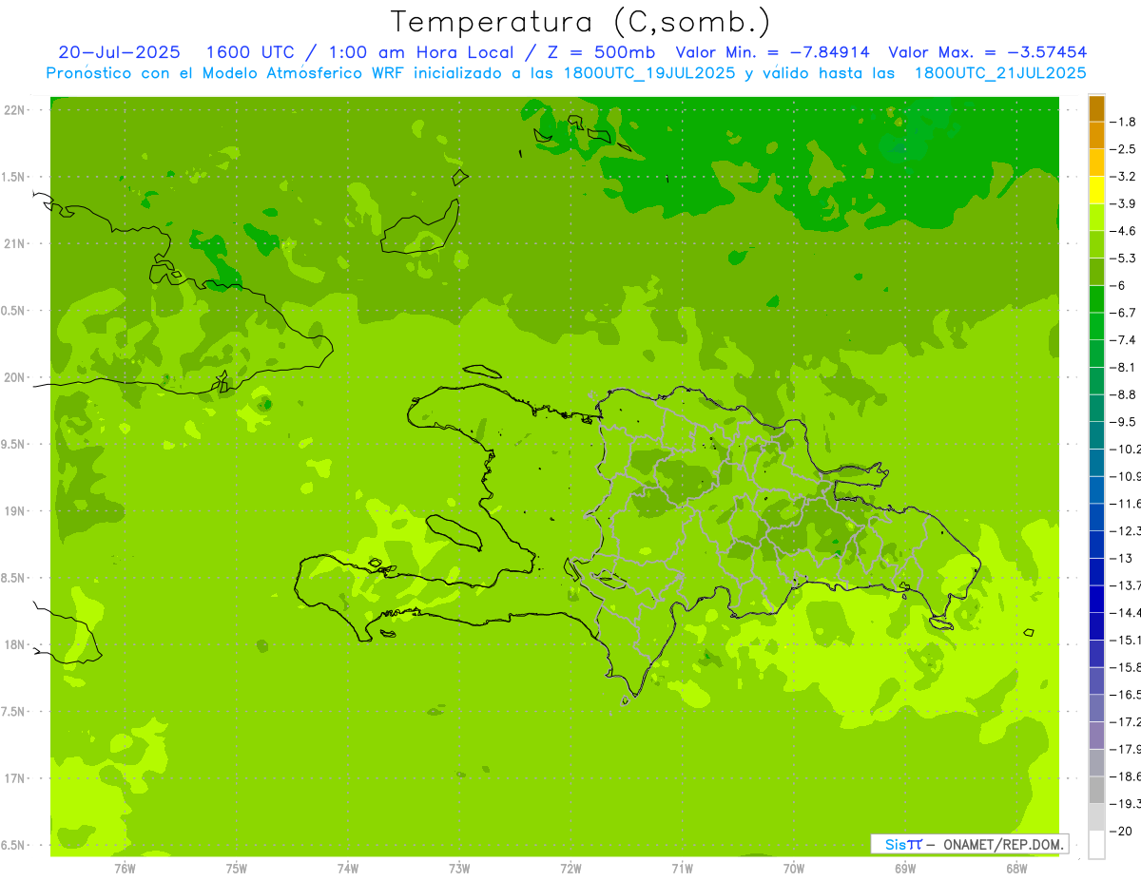This screenshot has width=1141, height=881.
Task: Click the '-2.5' colorbar label
Action: coord(1123,149)
